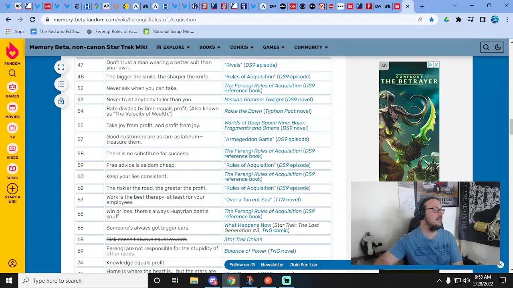The width and height of the screenshot is (513, 288).
Task: Click the Confront the Betrayer ad image
Action: click(x=409, y=121)
